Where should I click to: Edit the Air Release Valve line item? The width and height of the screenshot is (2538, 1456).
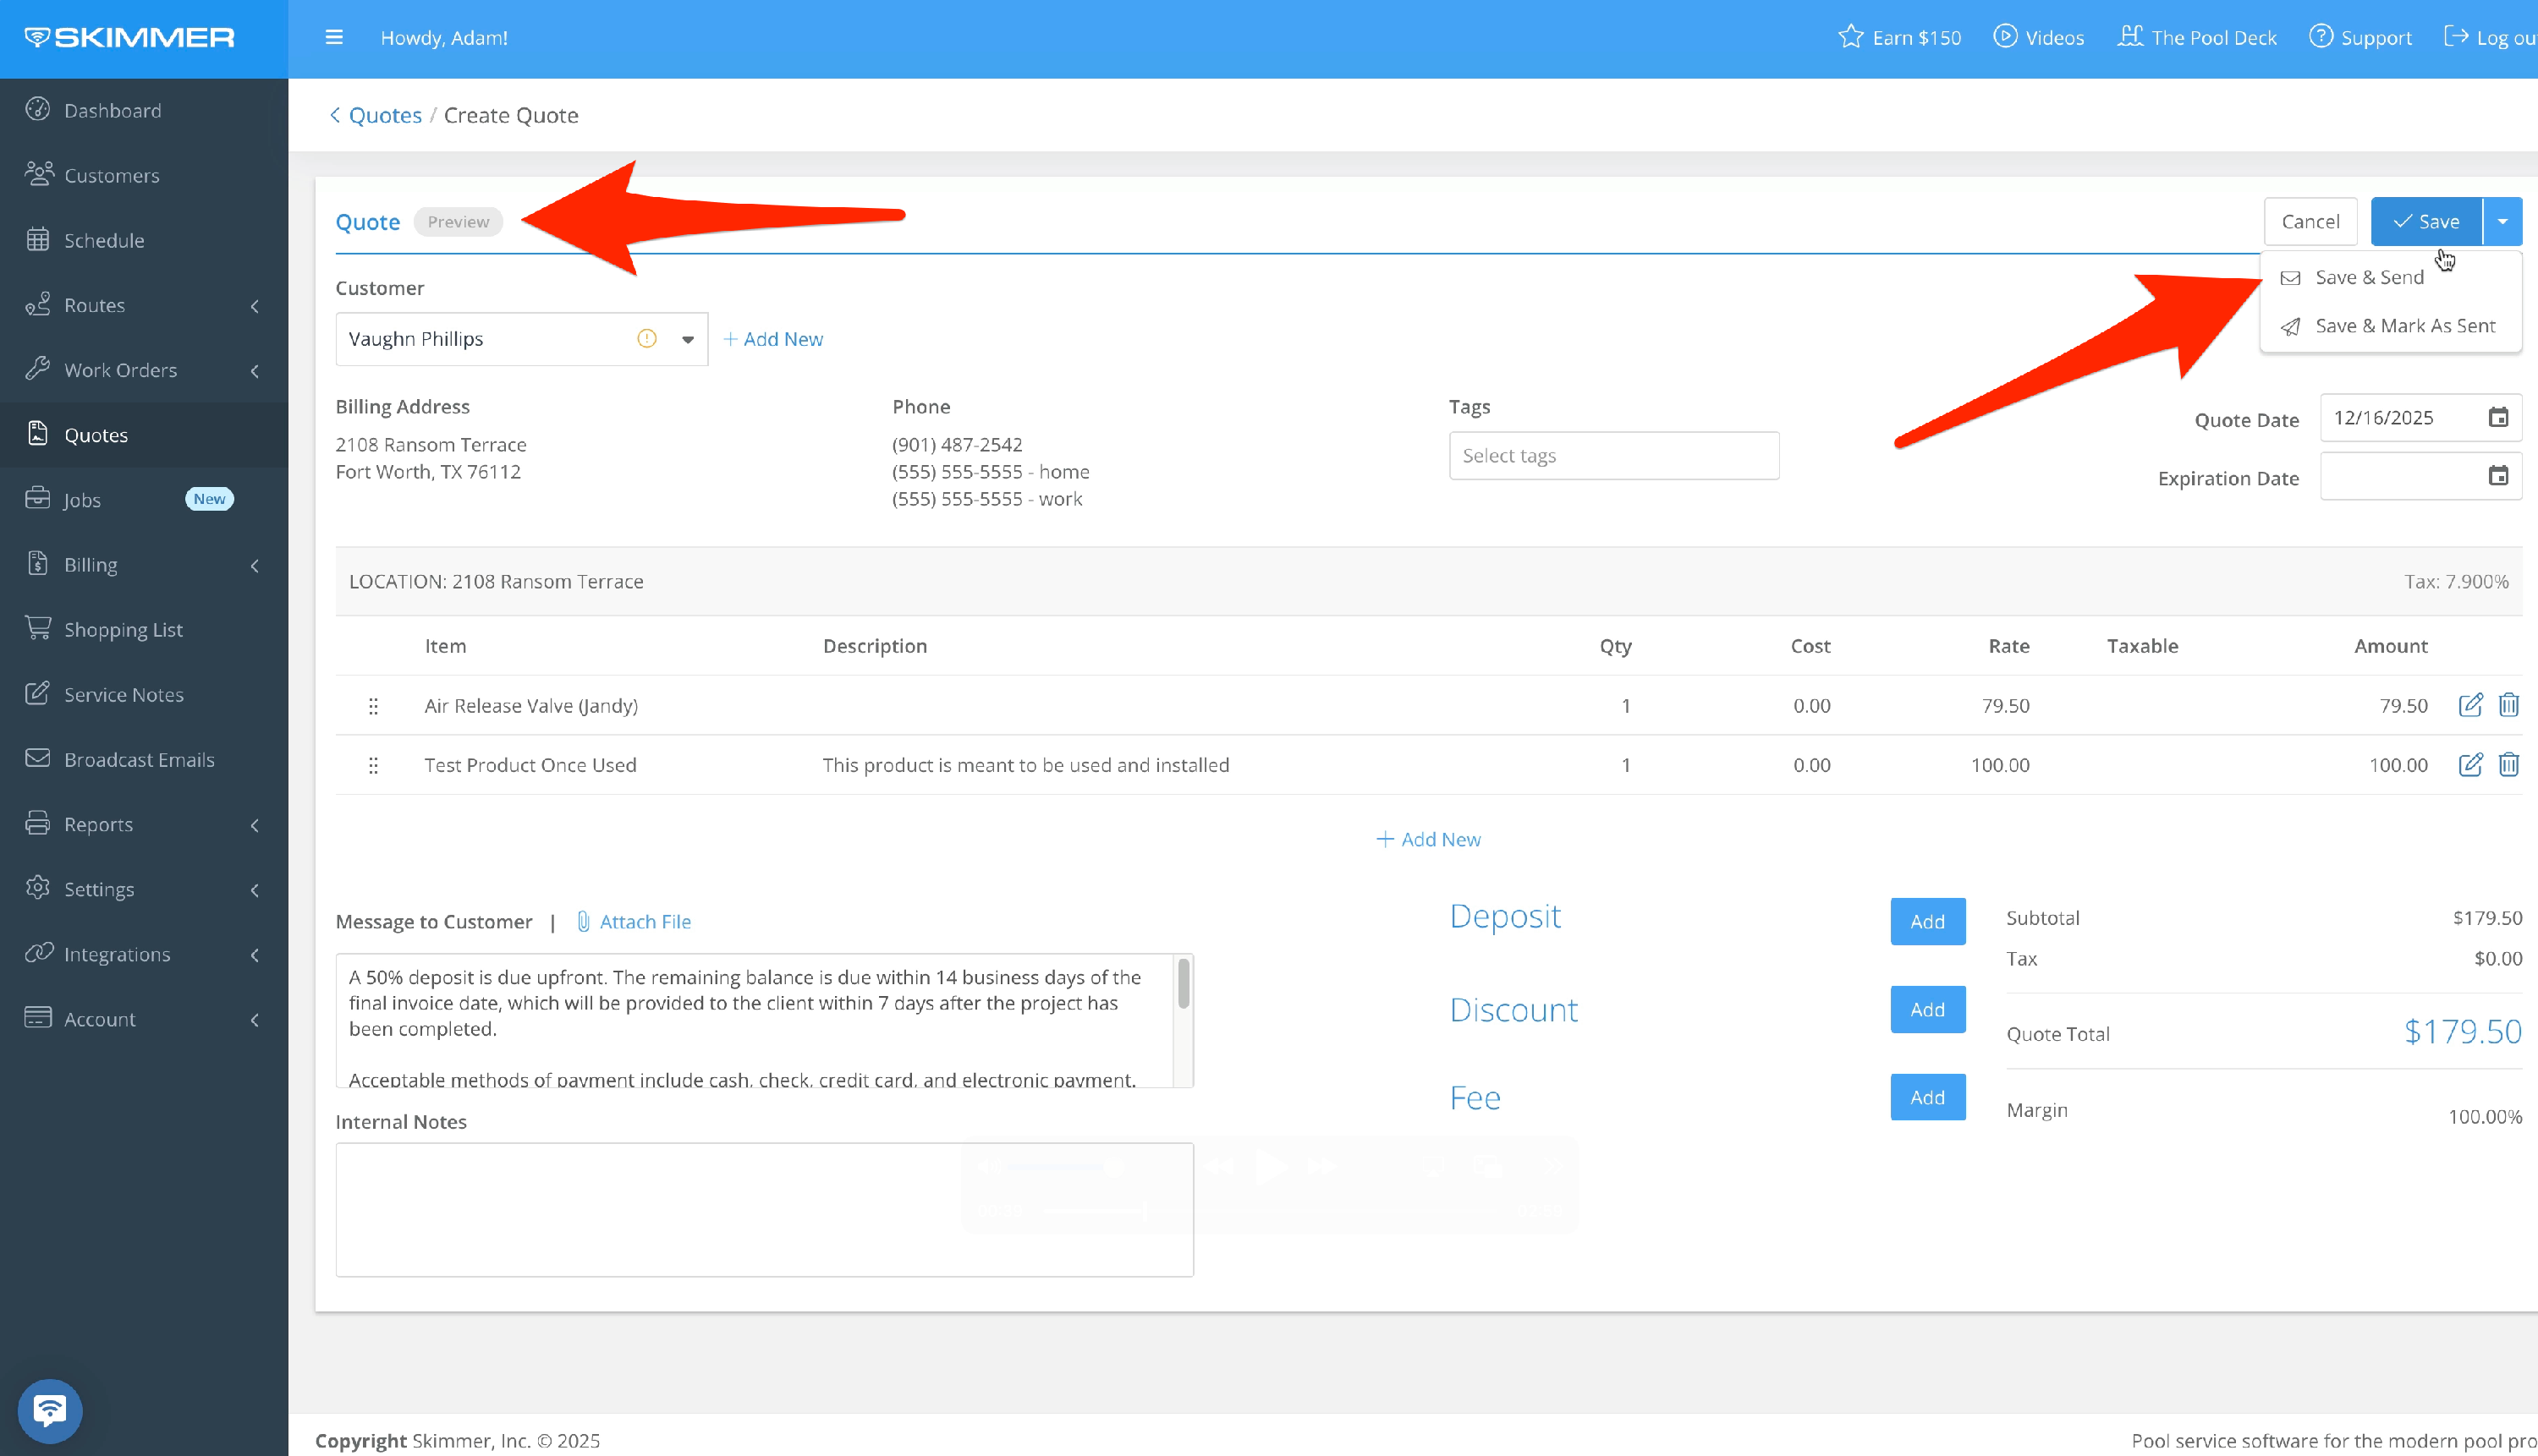point(2469,705)
